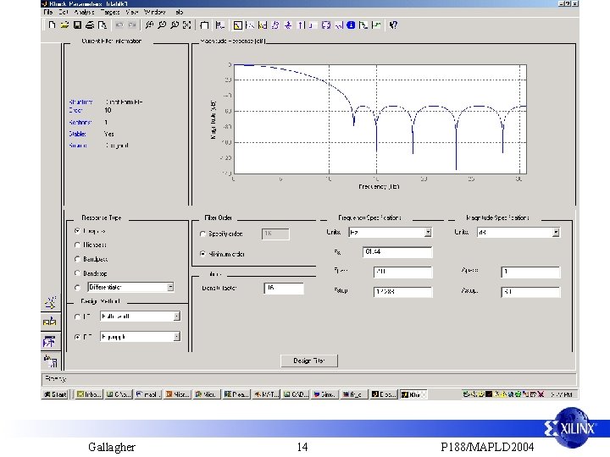Click the Open file toolbar icon
The height and width of the screenshot is (457, 610).
click(64, 25)
